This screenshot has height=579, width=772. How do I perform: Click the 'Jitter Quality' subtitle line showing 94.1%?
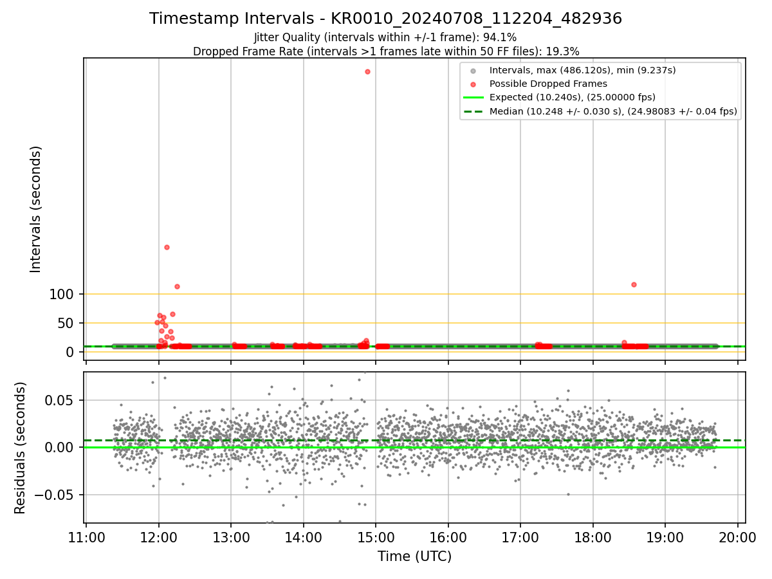point(385,37)
